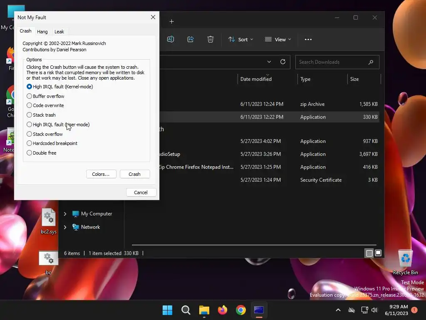426x320 pixels.
Task: Open the Windows Start menu
Action: pos(167,310)
